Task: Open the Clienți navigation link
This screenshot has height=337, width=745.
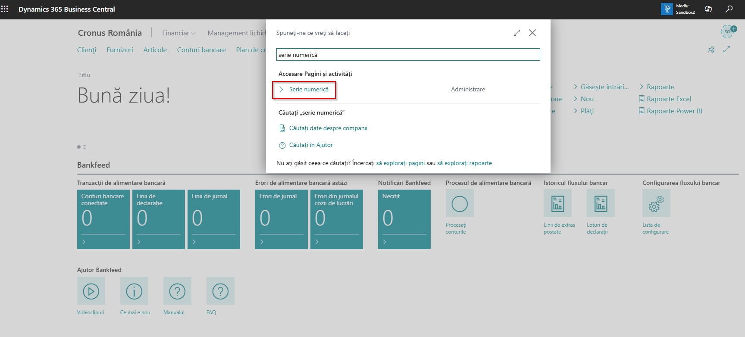Action: click(87, 50)
